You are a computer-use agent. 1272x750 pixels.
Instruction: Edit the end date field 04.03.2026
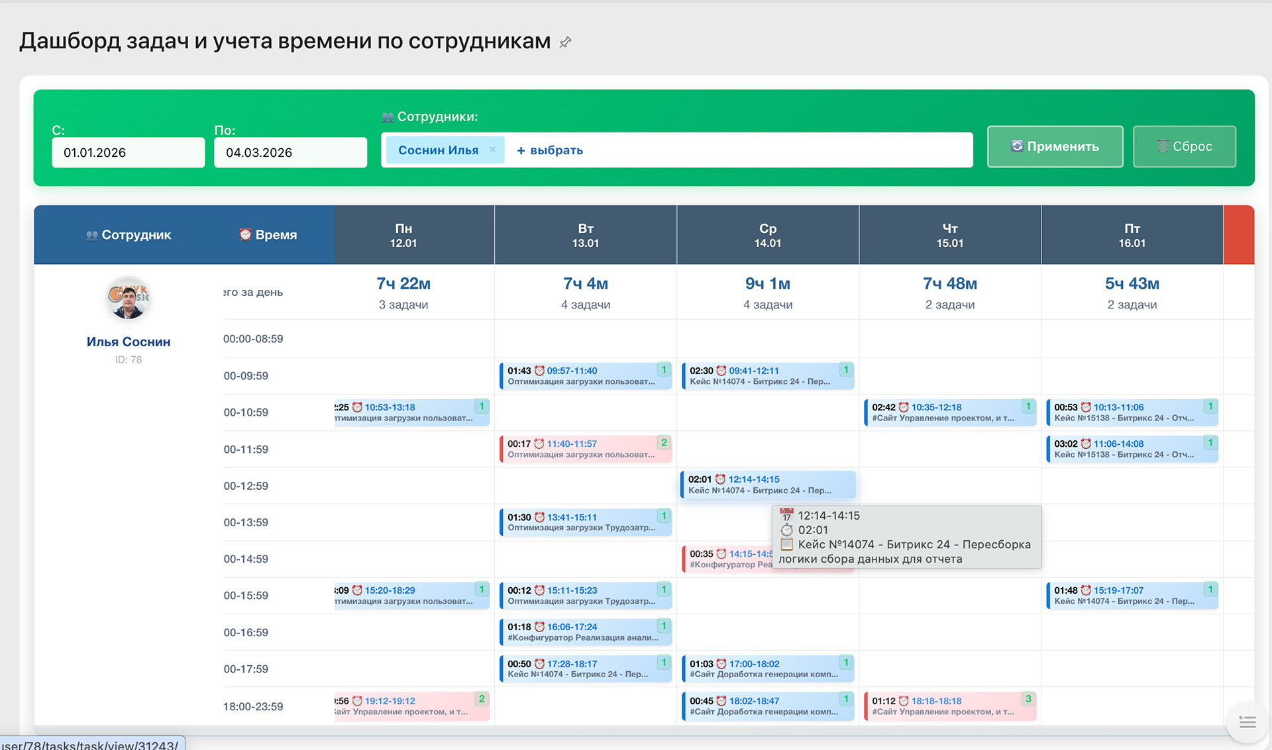click(290, 152)
